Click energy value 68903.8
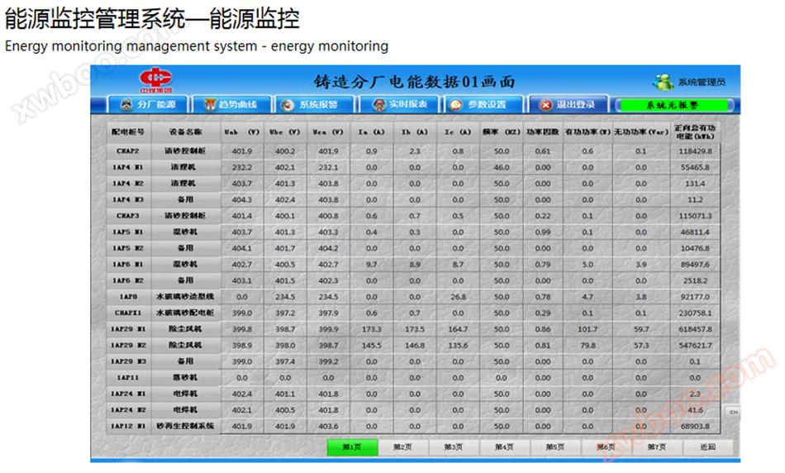785x473 pixels. [695, 427]
